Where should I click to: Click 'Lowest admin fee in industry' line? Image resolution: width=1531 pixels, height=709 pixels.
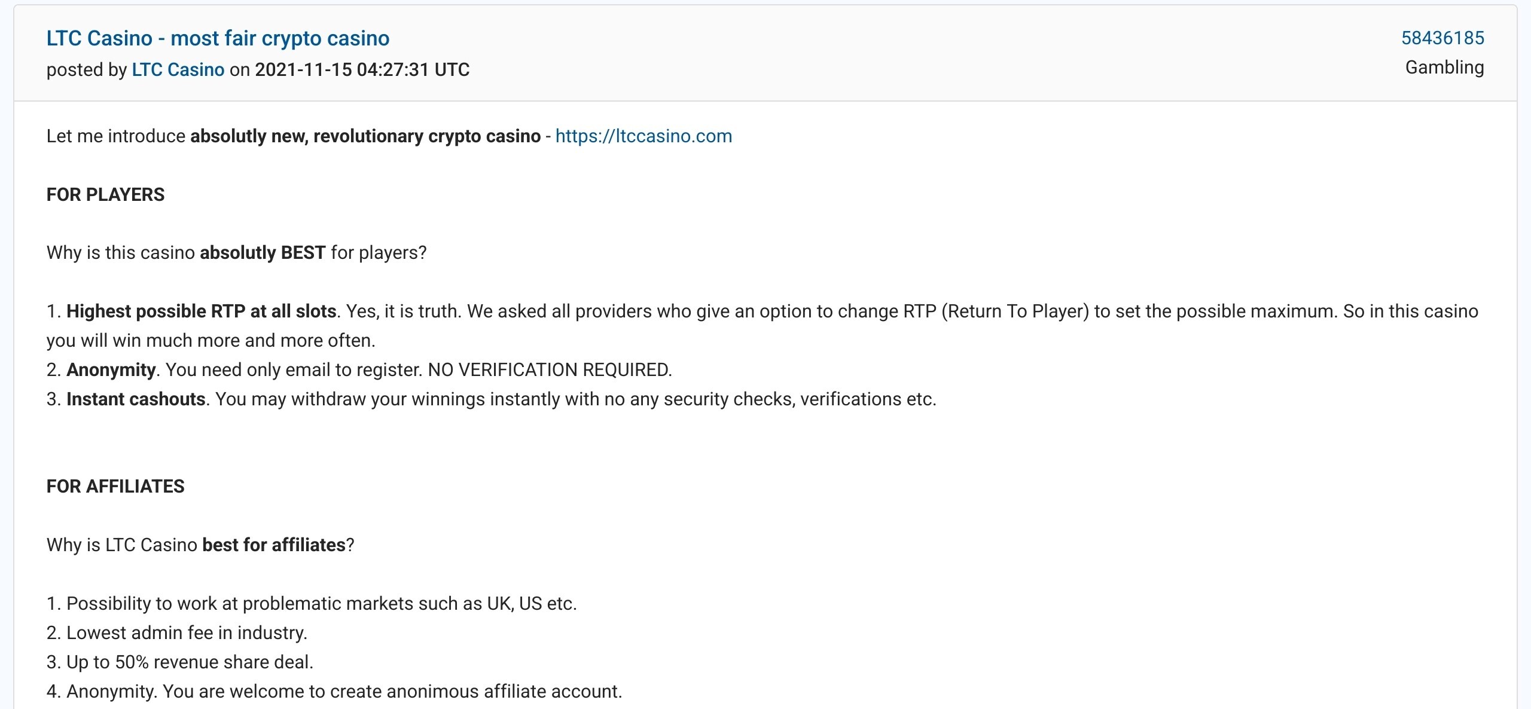click(x=177, y=632)
